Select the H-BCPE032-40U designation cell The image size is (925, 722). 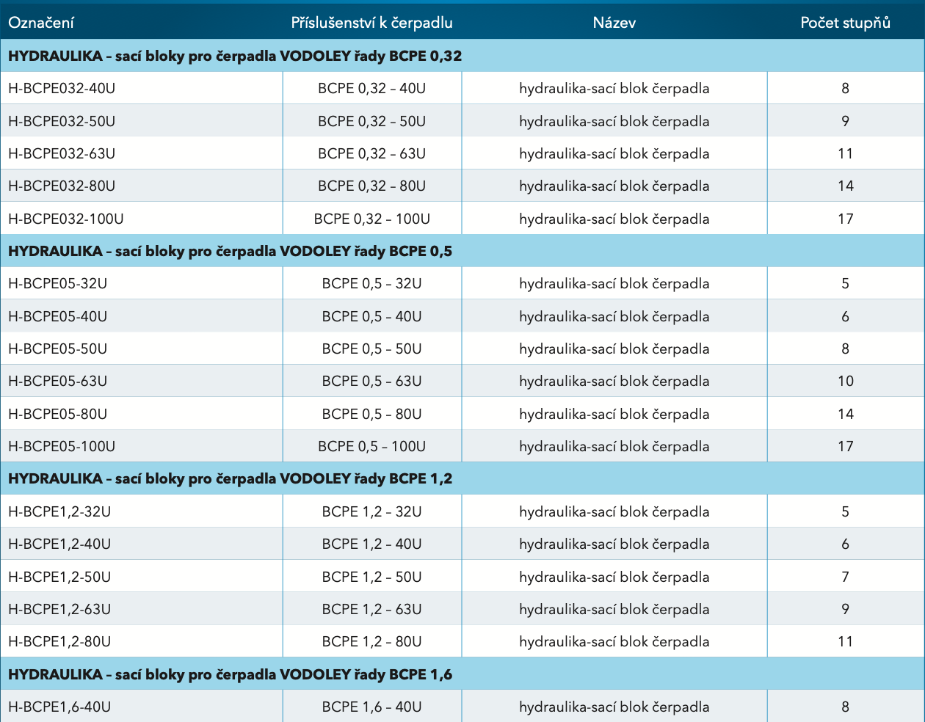point(142,88)
